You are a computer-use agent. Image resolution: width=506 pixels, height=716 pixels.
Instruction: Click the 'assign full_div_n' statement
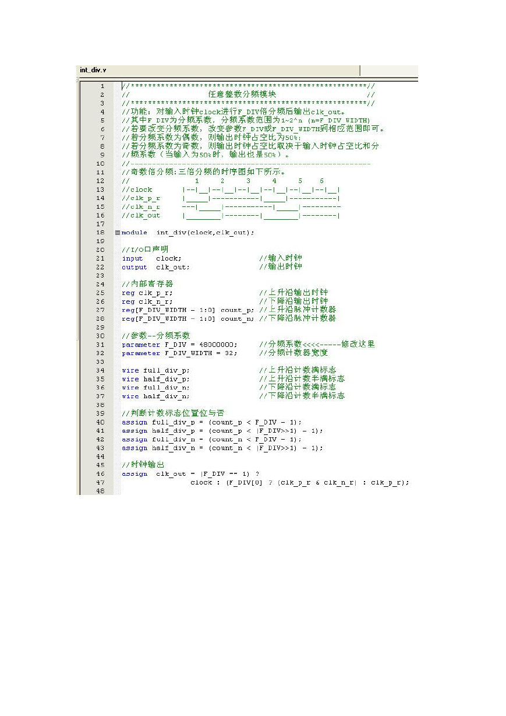[212, 439]
